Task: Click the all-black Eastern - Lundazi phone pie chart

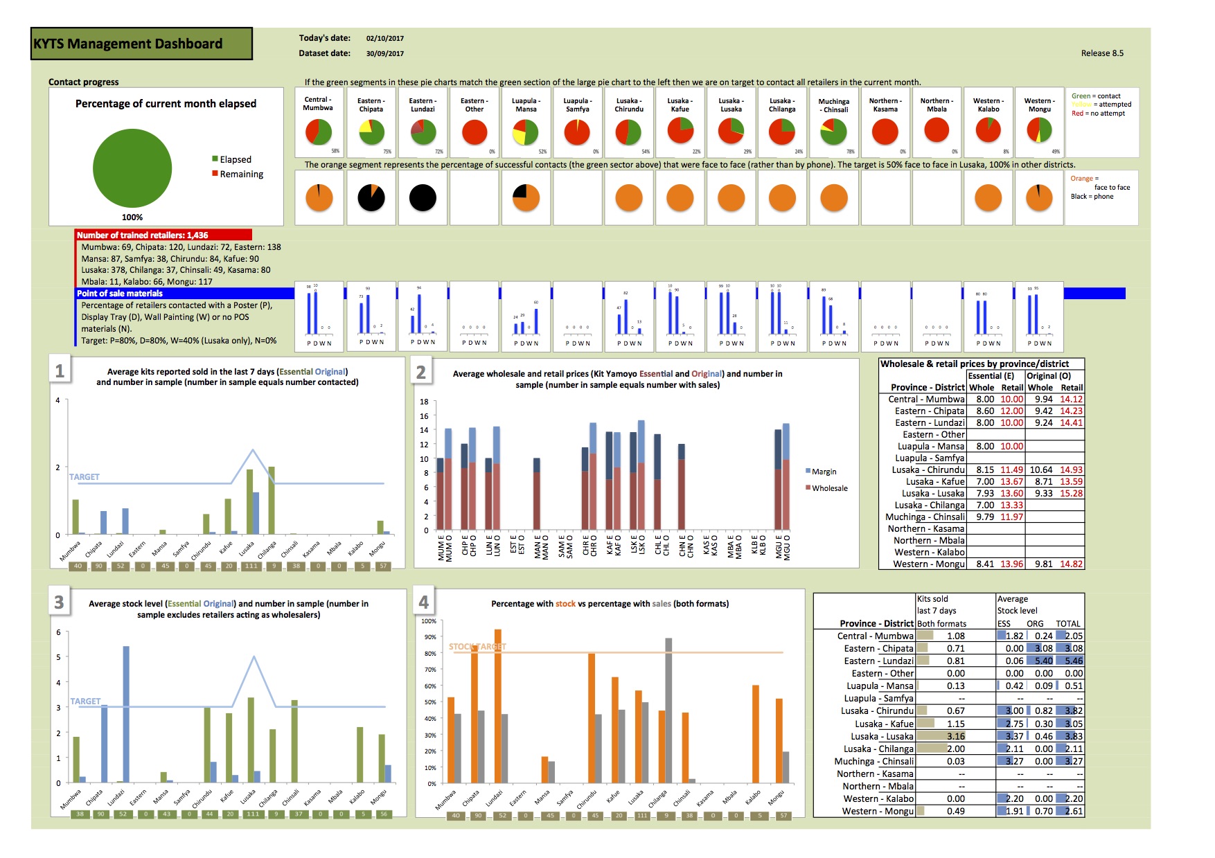Action: [423, 198]
